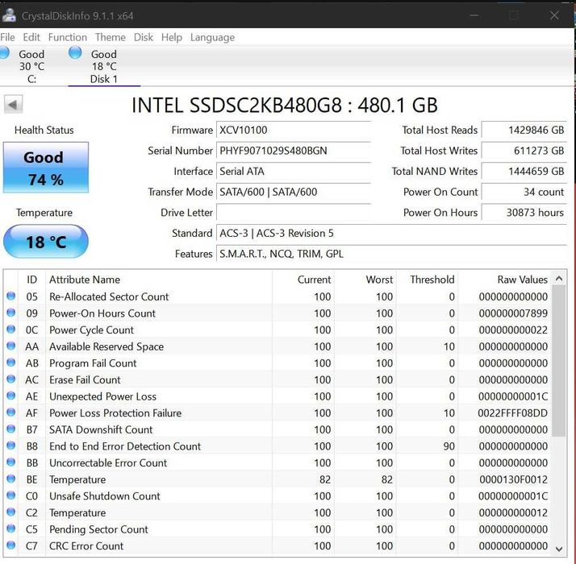Click raw value 0022FFFF08DD

512,413
